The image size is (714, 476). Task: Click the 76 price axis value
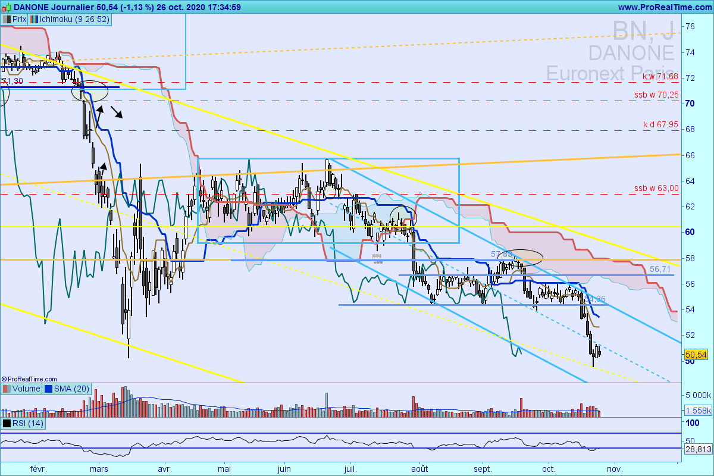(x=690, y=26)
